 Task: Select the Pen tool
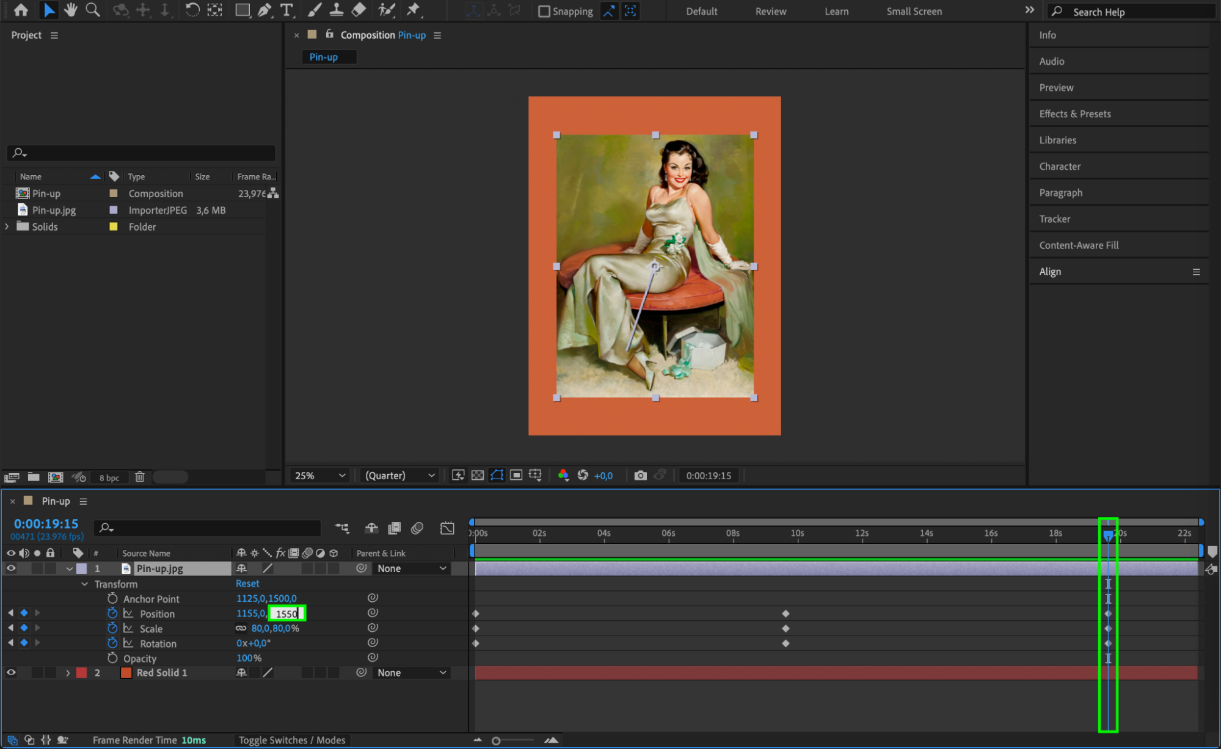pyautogui.click(x=264, y=10)
